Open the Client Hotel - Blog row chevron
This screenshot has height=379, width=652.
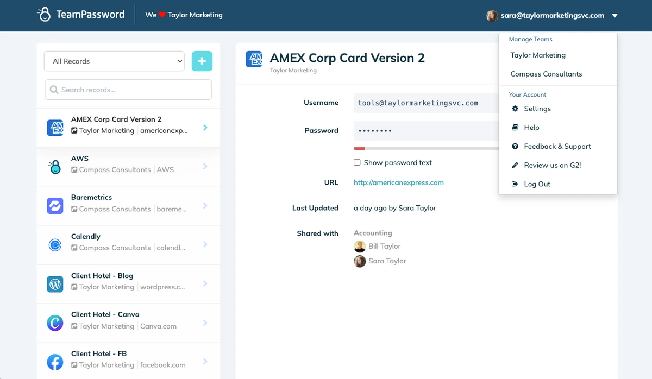pos(205,283)
